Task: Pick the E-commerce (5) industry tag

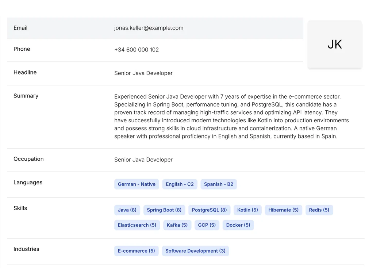Action: coord(137,251)
